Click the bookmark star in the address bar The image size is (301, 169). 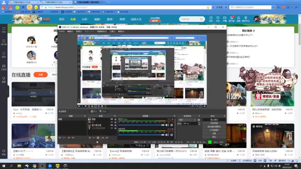[208, 7]
